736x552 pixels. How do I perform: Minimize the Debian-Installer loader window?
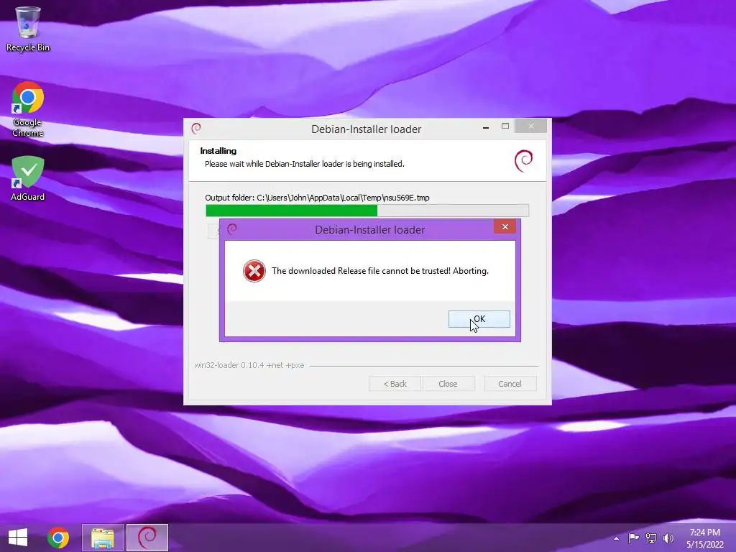[486, 127]
